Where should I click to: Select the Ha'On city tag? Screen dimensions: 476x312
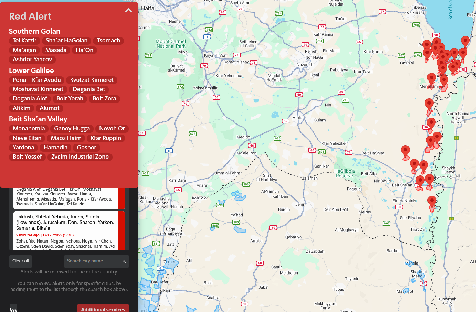point(84,50)
